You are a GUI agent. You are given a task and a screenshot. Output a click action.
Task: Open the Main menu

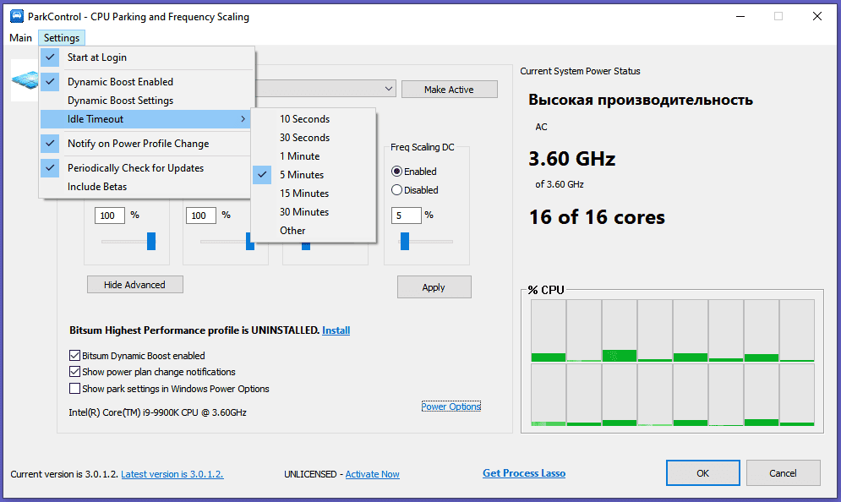(20, 37)
